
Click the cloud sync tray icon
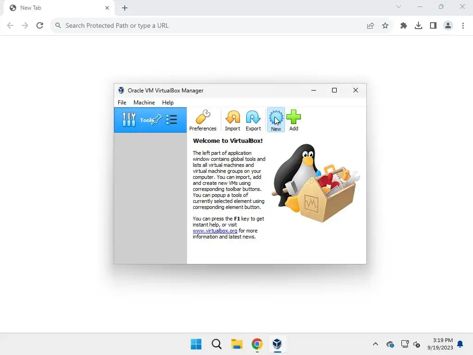pos(390,344)
